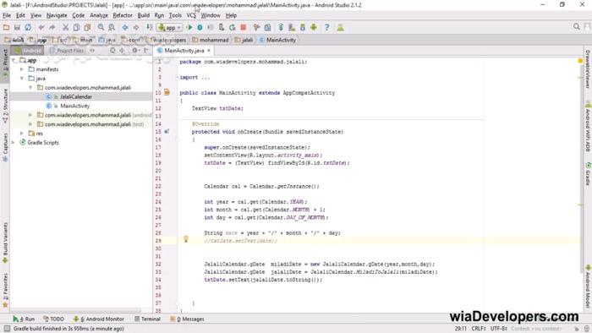Run the app with green play icon
This screenshot has width=592, height=333.
[189, 27]
